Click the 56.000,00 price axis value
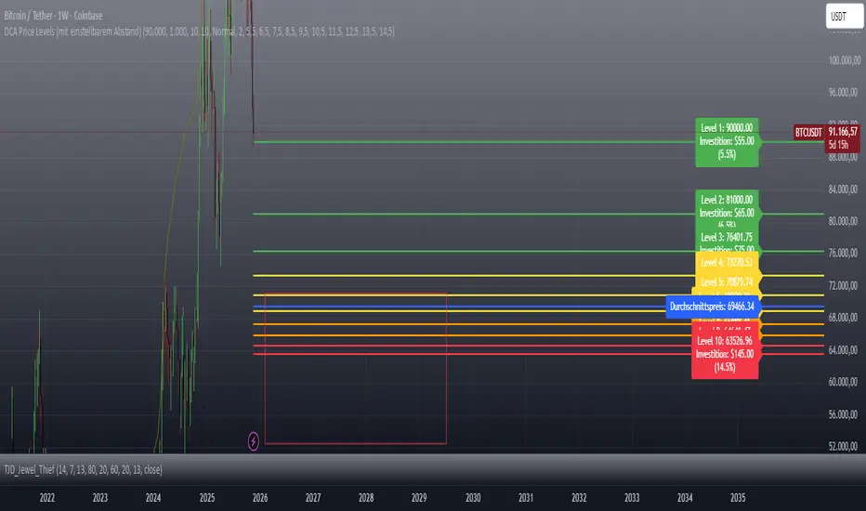 pyautogui.click(x=843, y=414)
